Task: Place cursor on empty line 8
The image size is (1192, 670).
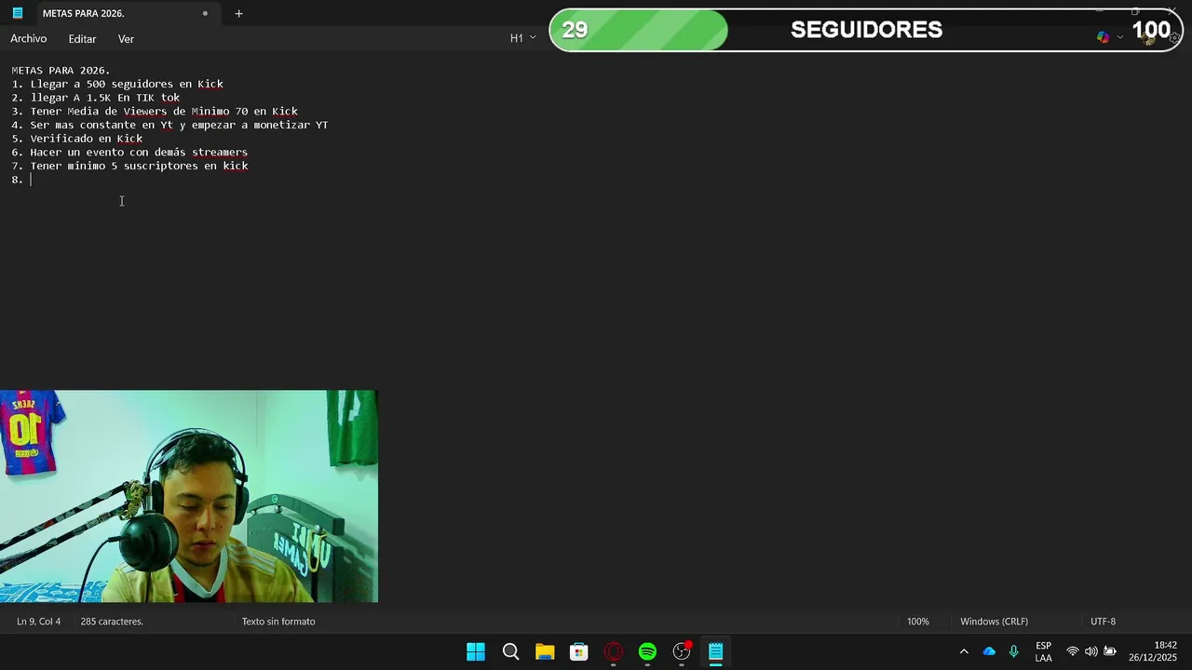Action: (30, 180)
